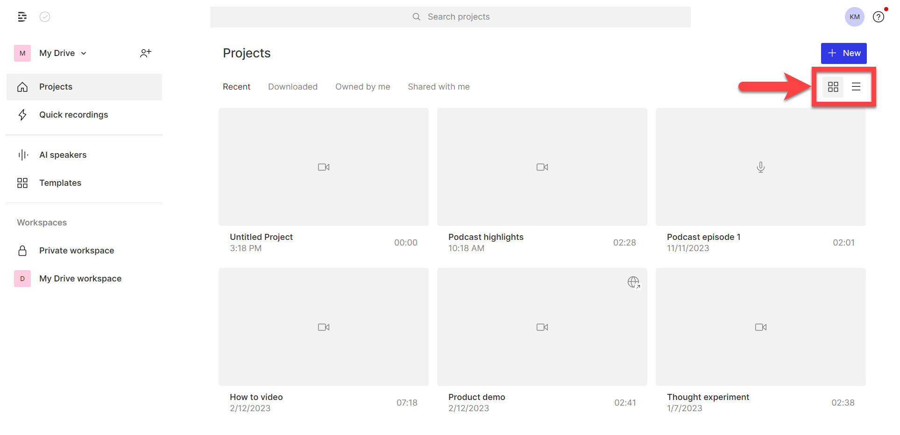Click the Private workspace lock icon
900x435 pixels.
[x=22, y=251]
